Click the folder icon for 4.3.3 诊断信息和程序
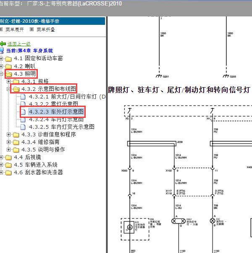The width and height of the screenshot is (252, 253). pos(16,135)
